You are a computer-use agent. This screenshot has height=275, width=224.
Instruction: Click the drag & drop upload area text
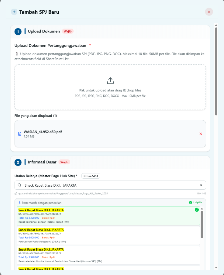pos(110,91)
